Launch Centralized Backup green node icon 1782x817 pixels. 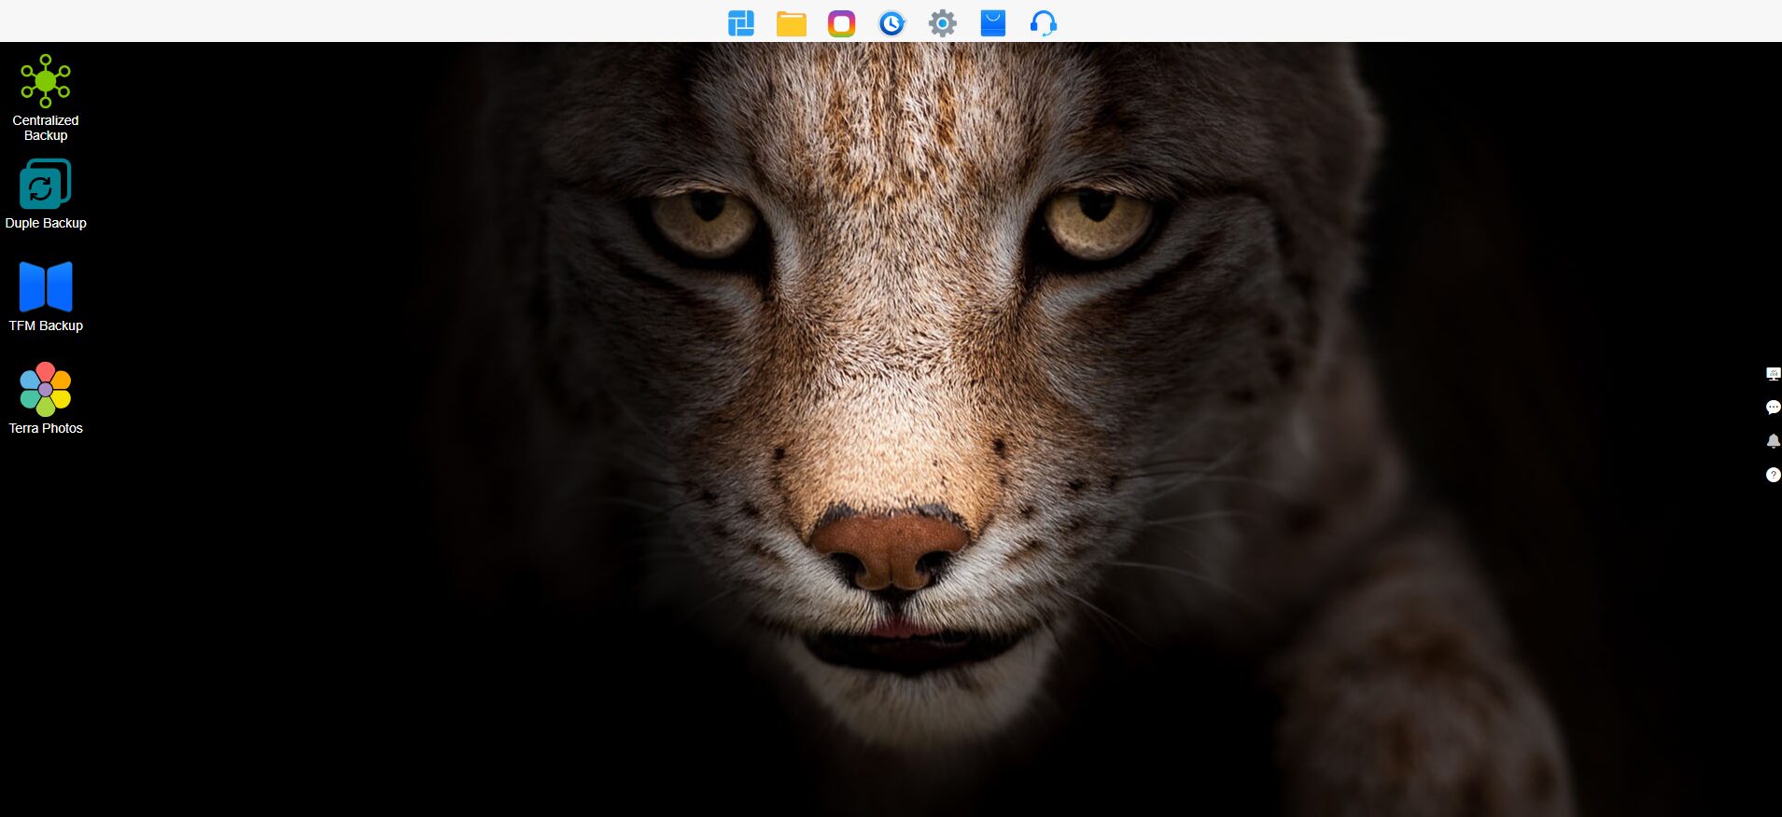45,81
